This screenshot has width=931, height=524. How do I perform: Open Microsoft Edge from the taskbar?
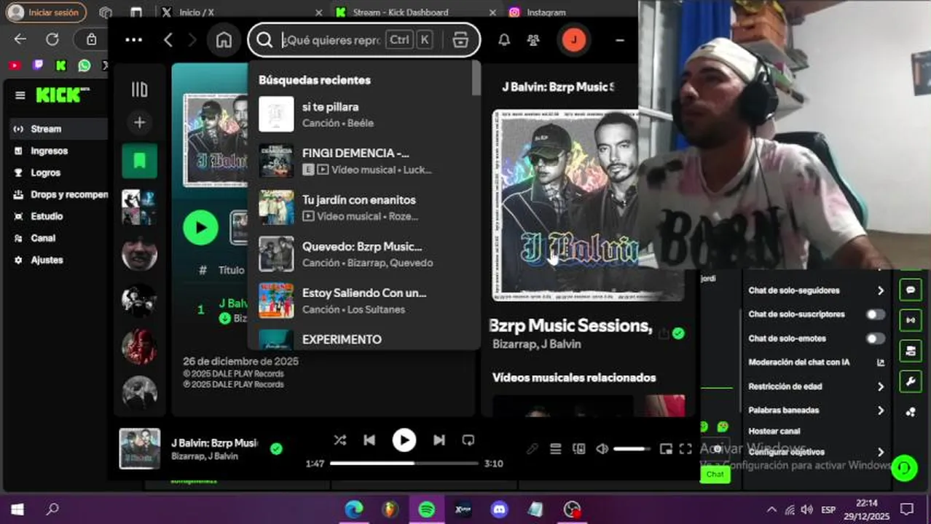354,509
